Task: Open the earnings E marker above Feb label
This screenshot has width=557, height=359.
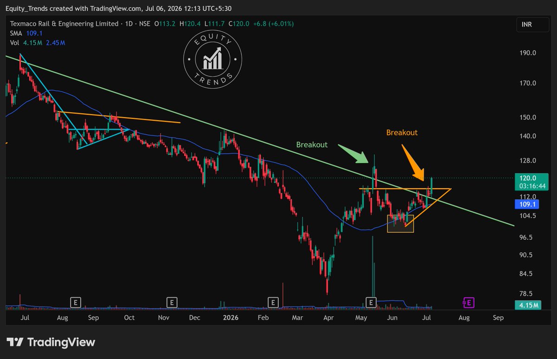Action: pyautogui.click(x=273, y=303)
